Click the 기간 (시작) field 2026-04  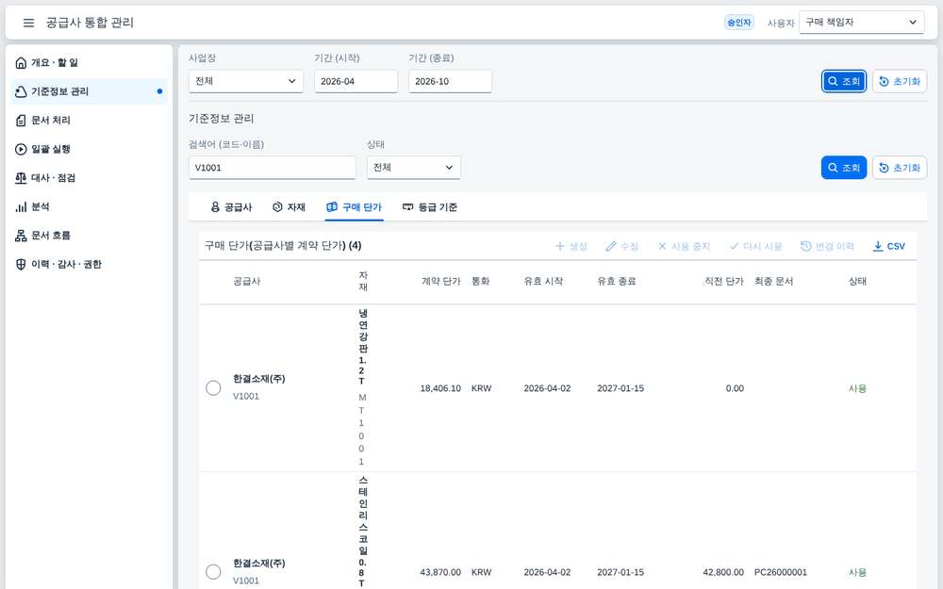[x=356, y=81]
